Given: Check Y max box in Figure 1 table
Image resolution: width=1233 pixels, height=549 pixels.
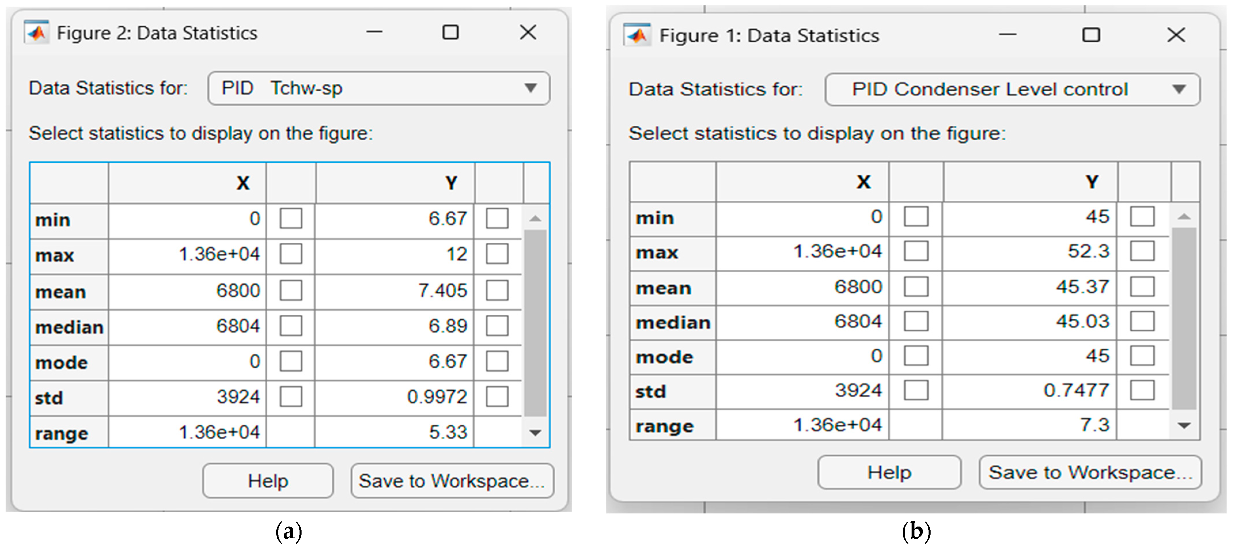Looking at the screenshot, I should pyautogui.click(x=1142, y=251).
